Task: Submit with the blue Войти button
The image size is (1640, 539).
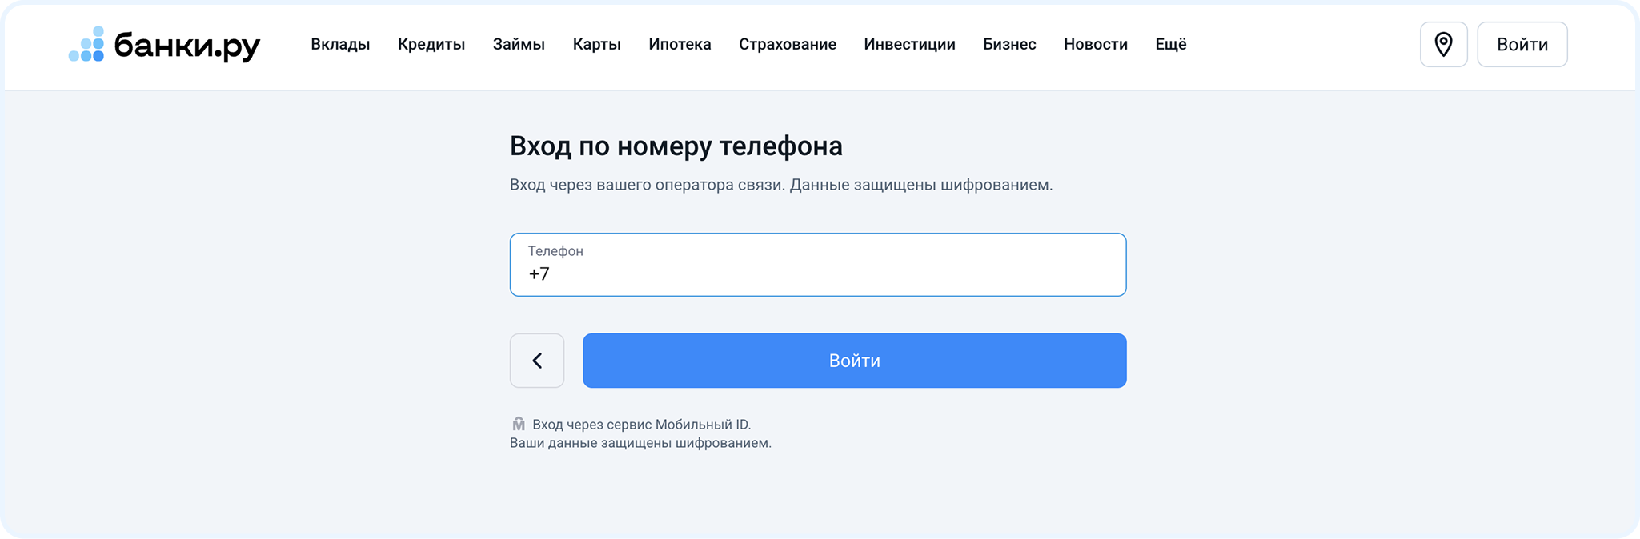Action: click(x=854, y=361)
